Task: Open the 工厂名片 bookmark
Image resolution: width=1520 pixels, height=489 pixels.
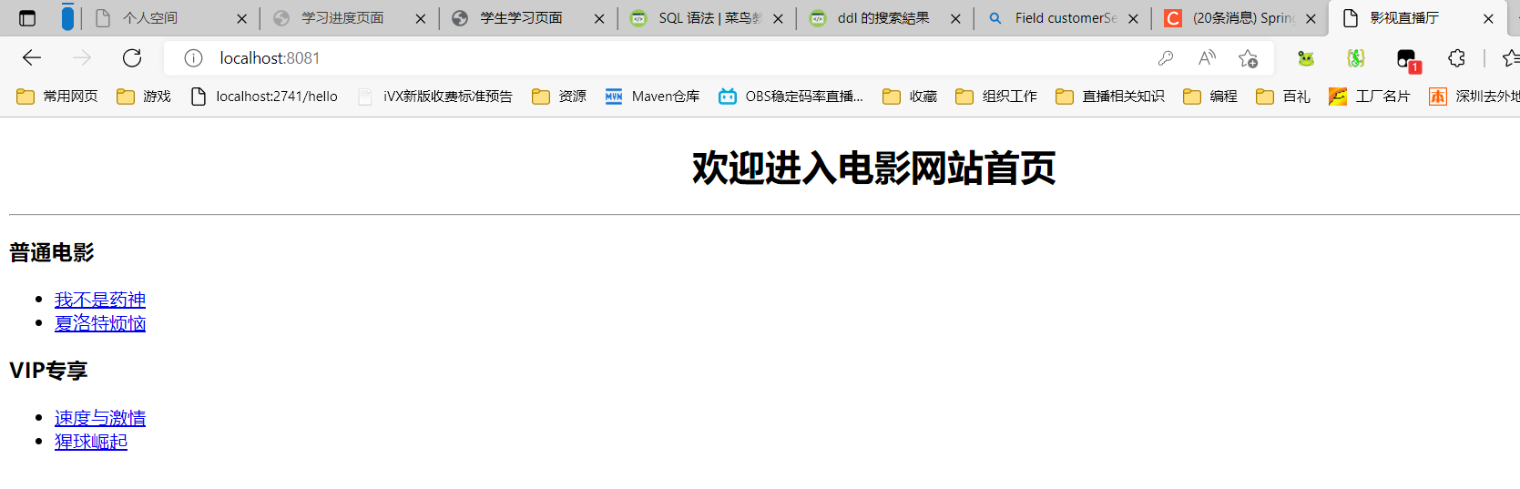Action: pyautogui.click(x=1370, y=97)
